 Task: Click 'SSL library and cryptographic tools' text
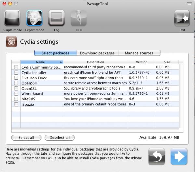(x=92, y=88)
